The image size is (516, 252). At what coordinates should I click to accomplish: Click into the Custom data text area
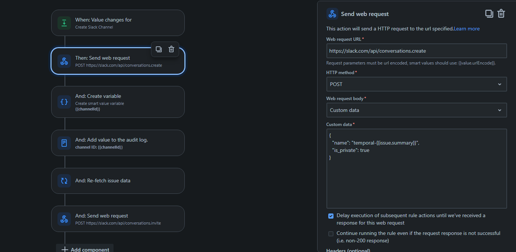pos(417,168)
